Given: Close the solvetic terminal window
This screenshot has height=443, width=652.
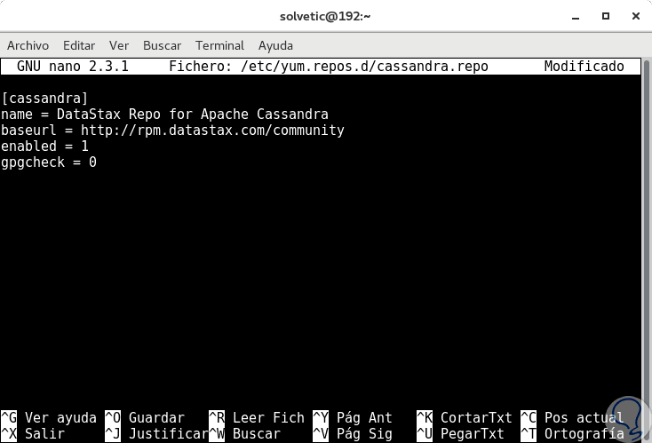Looking at the screenshot, I should pos(636,16).
